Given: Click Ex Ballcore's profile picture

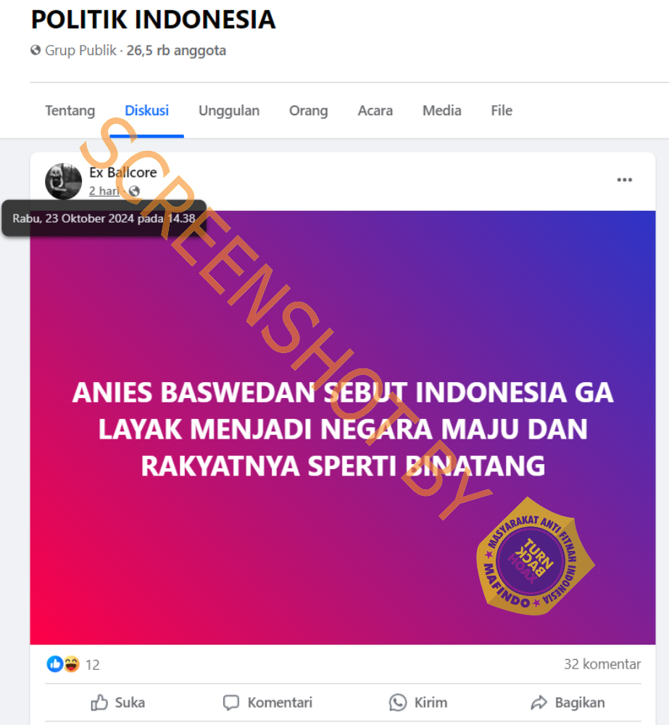Looking at the screenshot, I should click(63, 181).
